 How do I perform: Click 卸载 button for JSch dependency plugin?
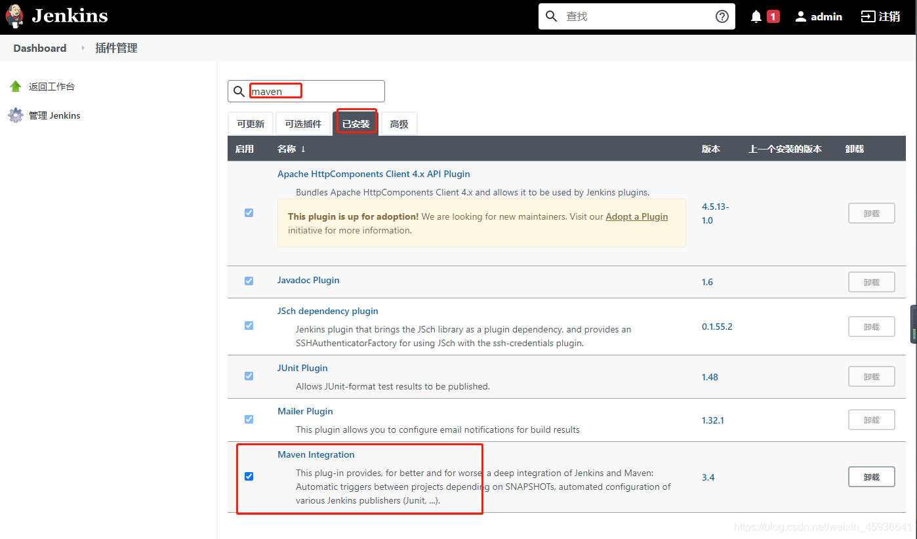coord(871,327)
